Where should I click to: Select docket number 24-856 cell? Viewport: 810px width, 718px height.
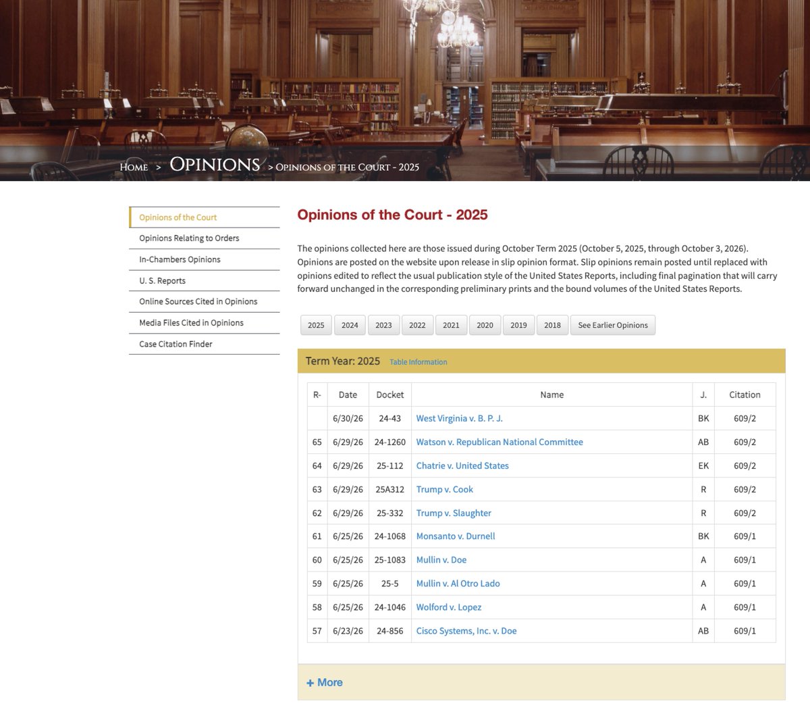(390, 631)
